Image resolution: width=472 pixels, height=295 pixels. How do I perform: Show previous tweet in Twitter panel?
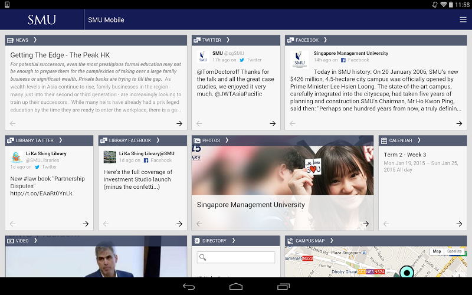[x=199, y=123]
